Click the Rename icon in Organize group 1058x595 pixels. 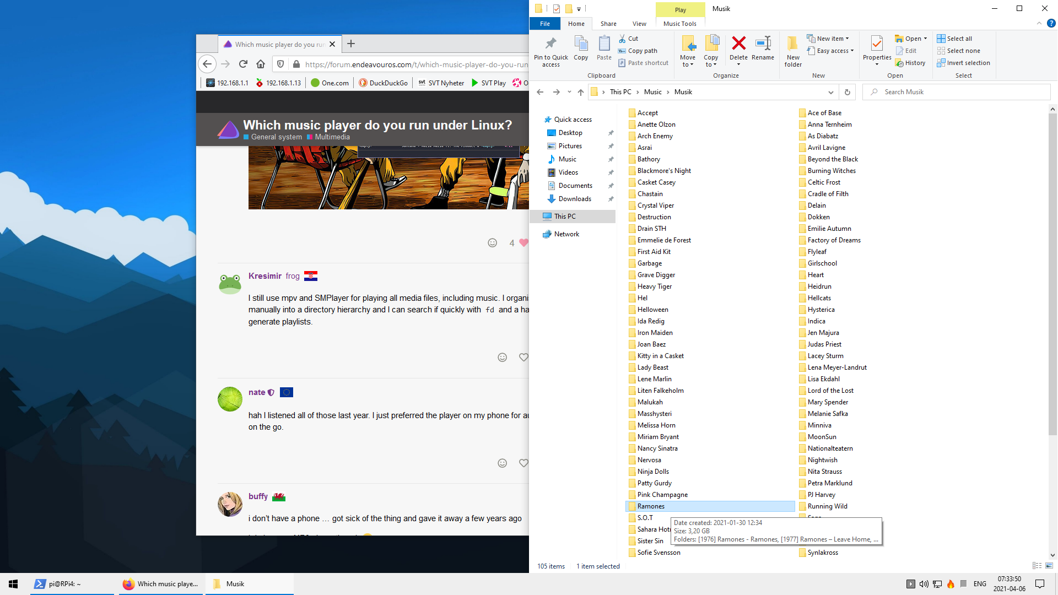click(763, 44)
